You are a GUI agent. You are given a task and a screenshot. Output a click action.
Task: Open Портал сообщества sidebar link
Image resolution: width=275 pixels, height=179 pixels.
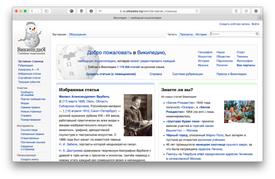click(33, 99)
